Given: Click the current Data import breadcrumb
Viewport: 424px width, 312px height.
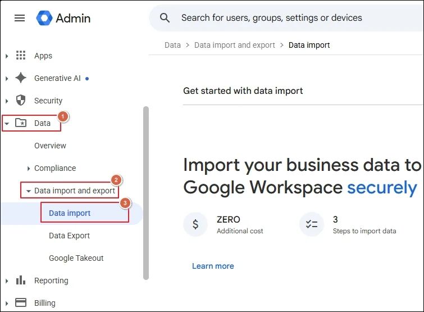Looking at the screenshot, I should tap(309, 45).
